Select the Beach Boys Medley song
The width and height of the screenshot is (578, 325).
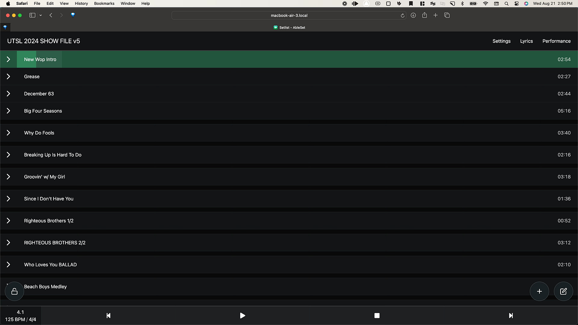45,287
